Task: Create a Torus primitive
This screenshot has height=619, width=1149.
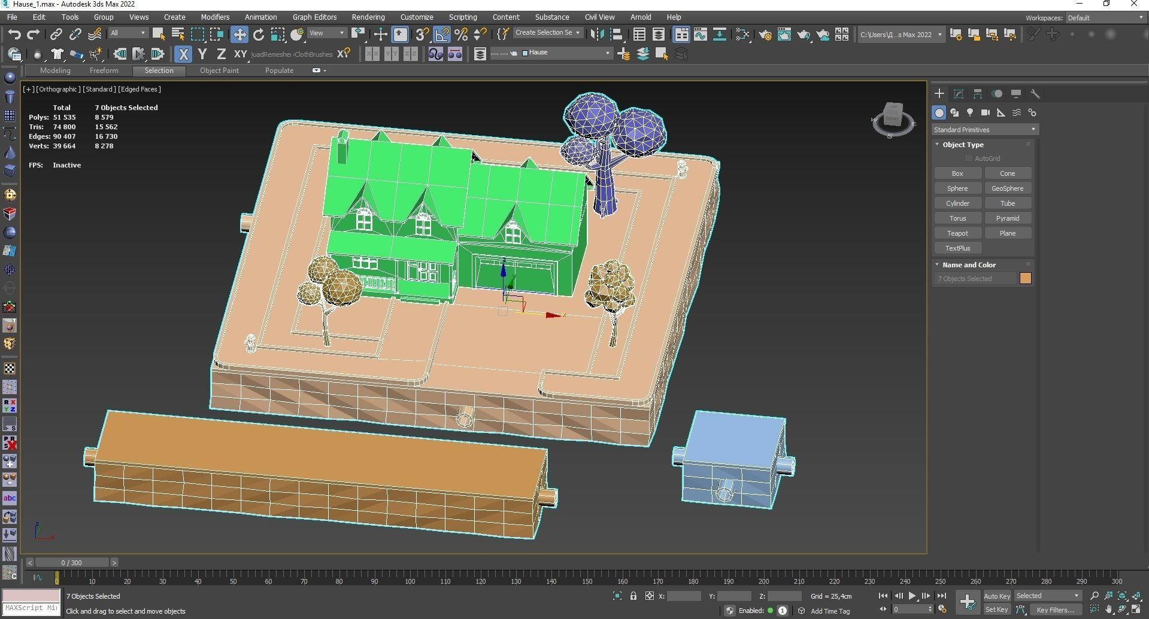Action: point(957,218)
